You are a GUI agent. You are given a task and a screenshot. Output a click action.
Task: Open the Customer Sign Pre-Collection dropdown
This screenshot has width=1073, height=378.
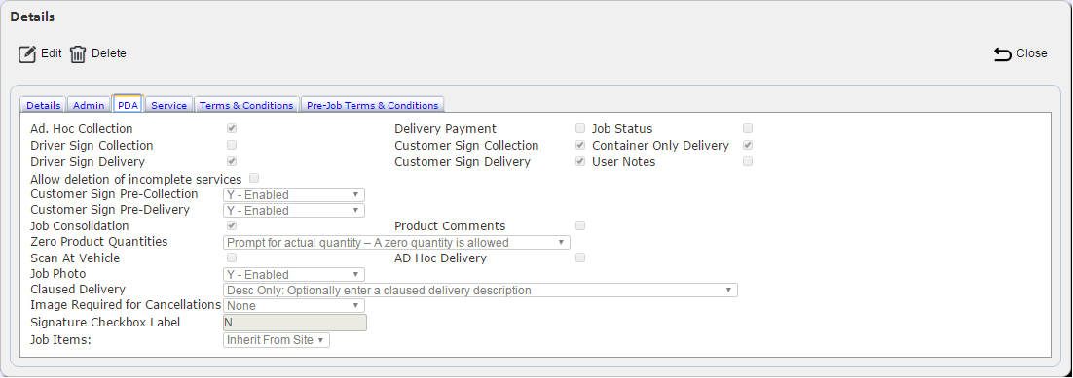coord(294,194)
